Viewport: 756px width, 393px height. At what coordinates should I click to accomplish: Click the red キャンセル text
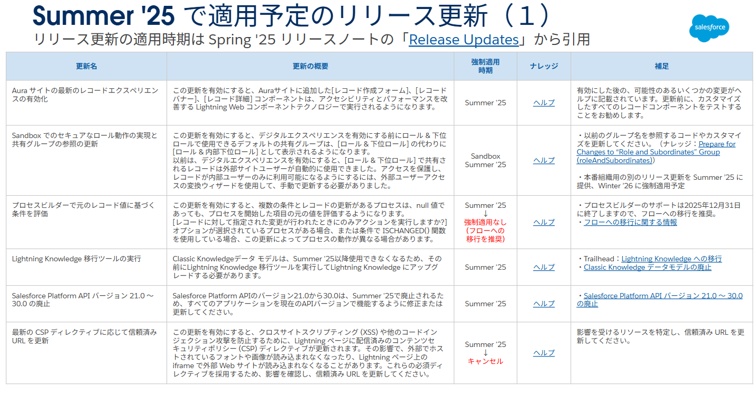click(x=485, y=361)
